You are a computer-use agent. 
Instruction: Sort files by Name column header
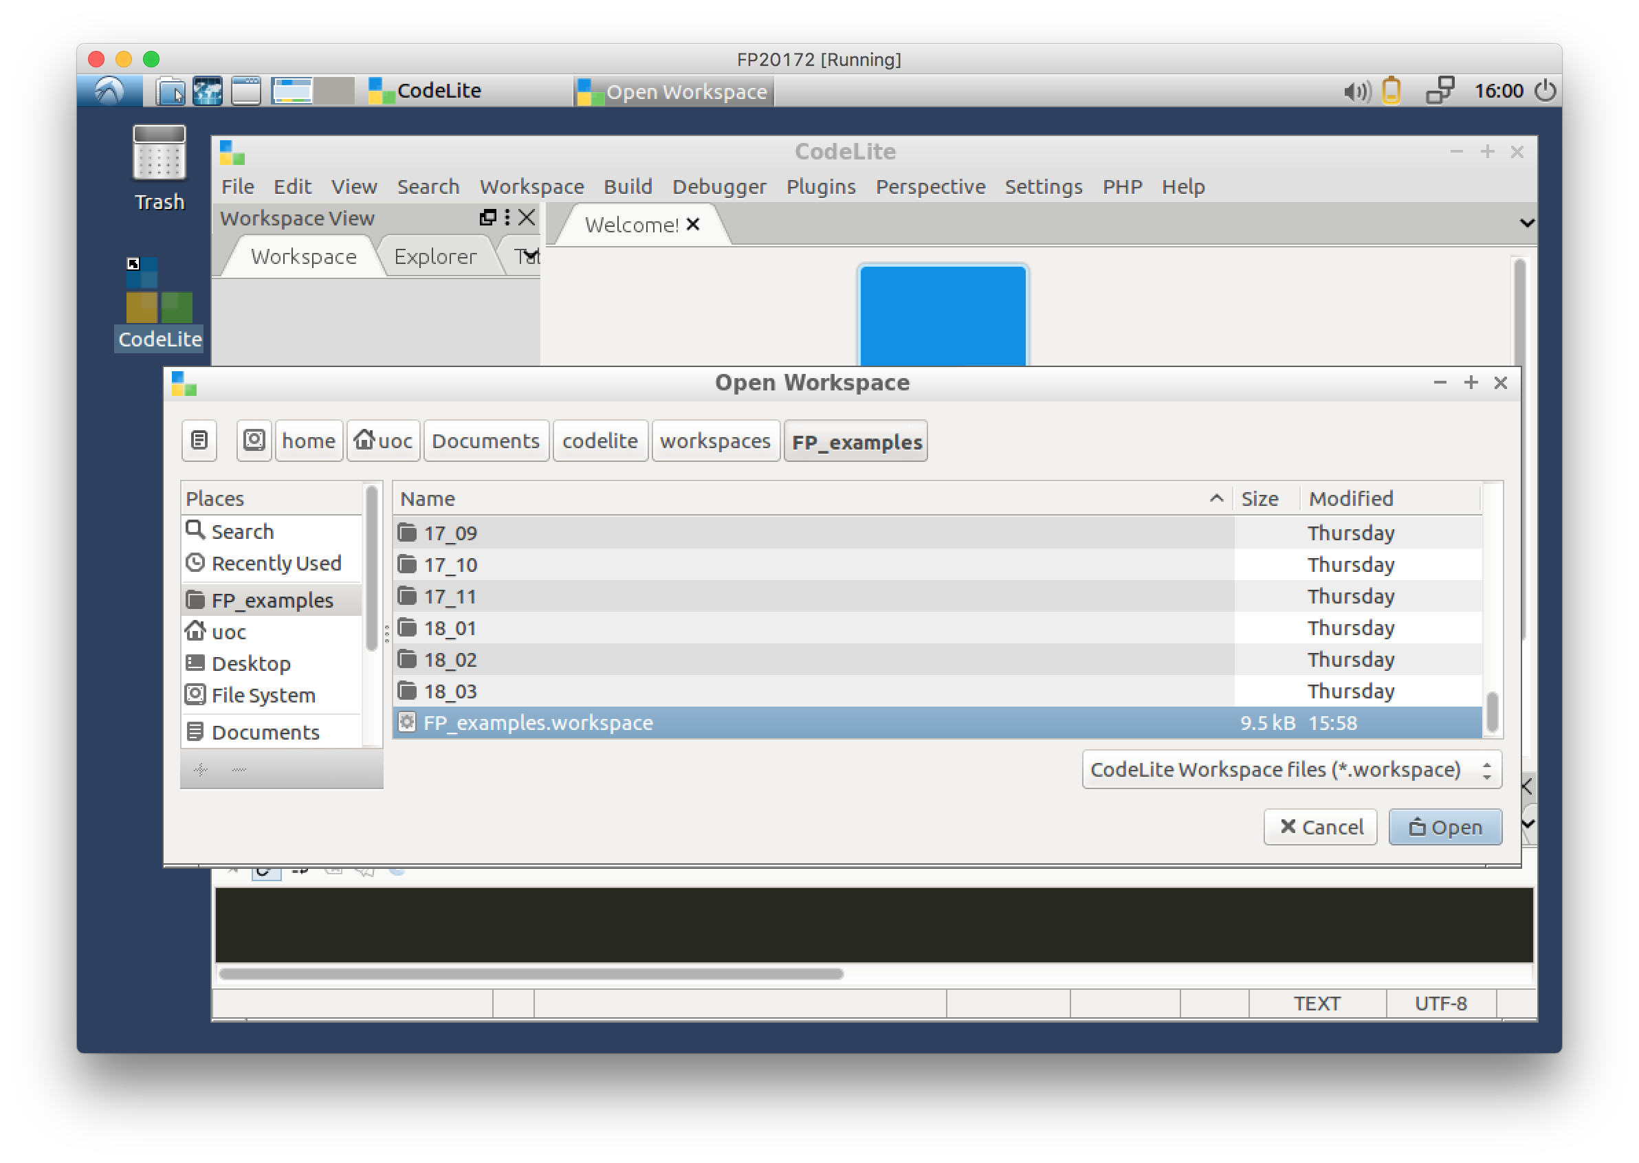tap(428, 498)
